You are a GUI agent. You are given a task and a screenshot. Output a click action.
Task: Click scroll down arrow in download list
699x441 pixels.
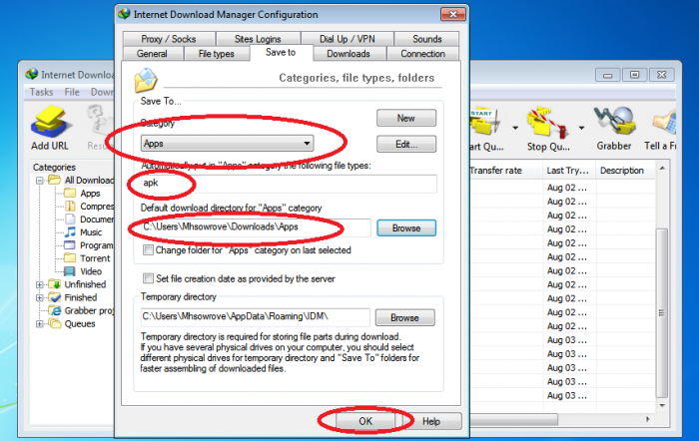(x=662, y=405)
